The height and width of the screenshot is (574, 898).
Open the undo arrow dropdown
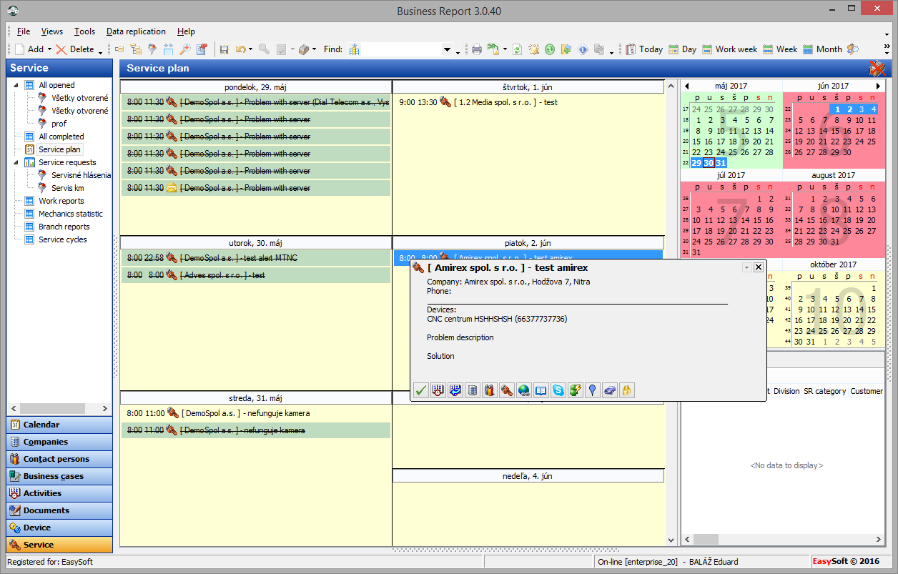click(x=250, y=49)
